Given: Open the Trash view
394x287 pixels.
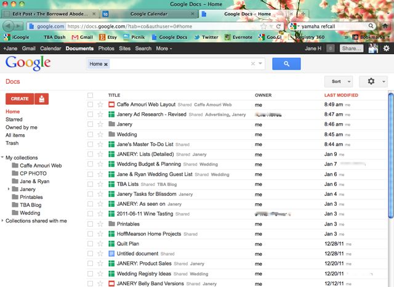Looking at the screenshot, I should click(x=12, y=143).
